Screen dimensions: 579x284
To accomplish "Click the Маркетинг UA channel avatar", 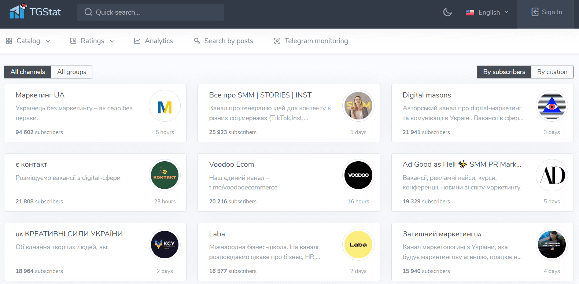I will [x=165, y=106].
